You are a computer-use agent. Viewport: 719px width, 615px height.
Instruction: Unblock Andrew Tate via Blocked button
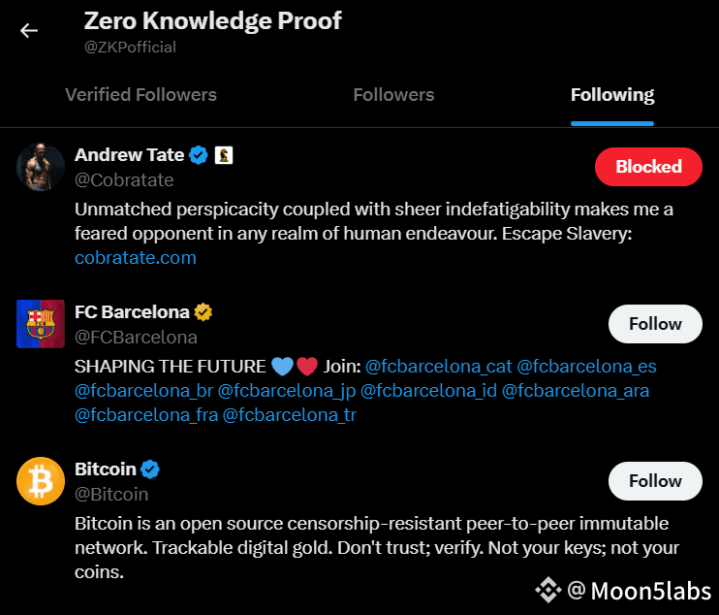(648, 167)
